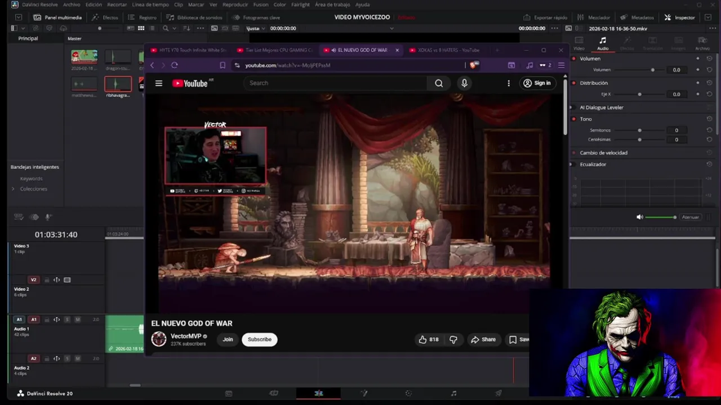Click the Brave shield icon in address bar

[x=474, y=65]
